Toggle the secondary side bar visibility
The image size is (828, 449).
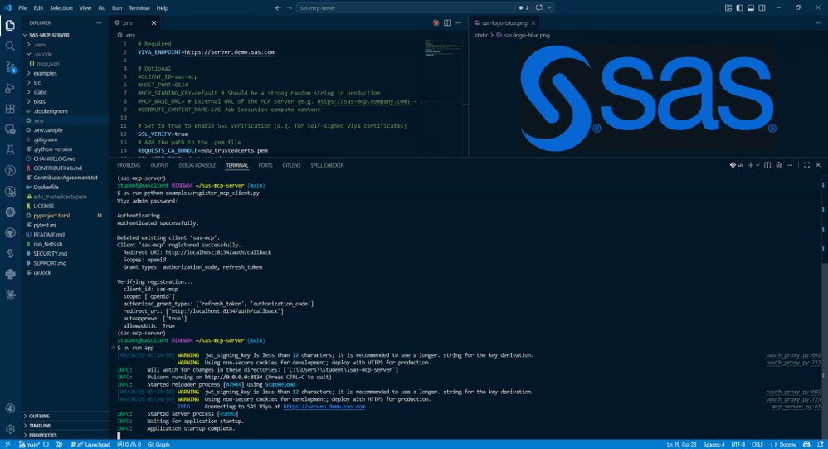[x=762, y=8]
